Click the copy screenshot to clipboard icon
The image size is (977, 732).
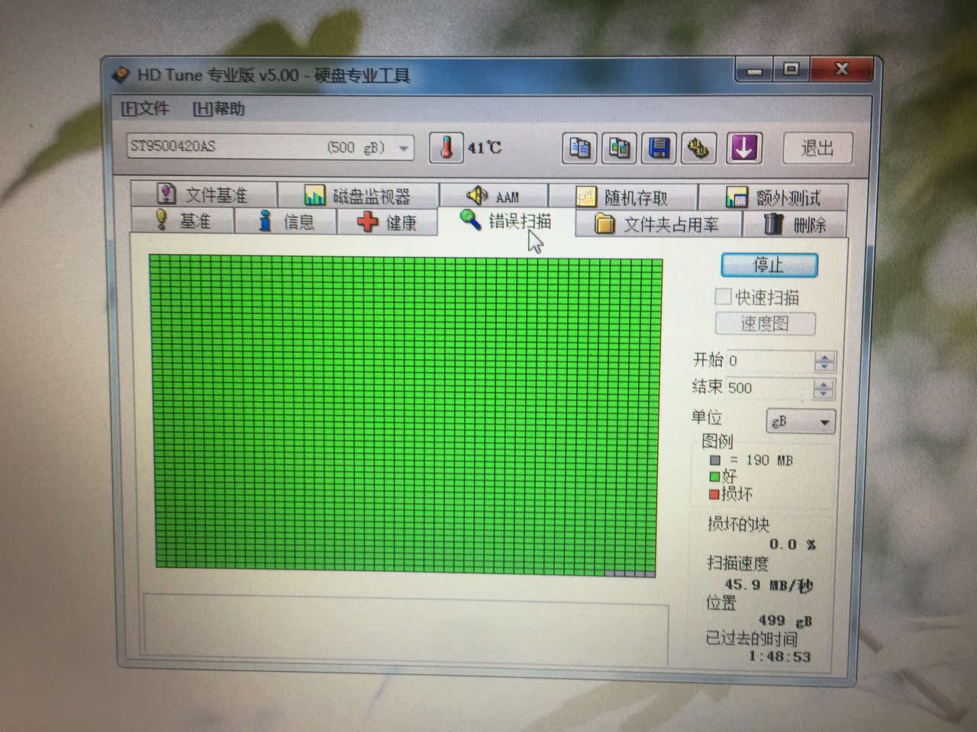click(620, 148)
